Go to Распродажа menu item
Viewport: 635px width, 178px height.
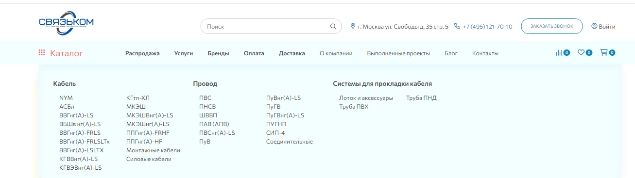[x=142, y=53]
